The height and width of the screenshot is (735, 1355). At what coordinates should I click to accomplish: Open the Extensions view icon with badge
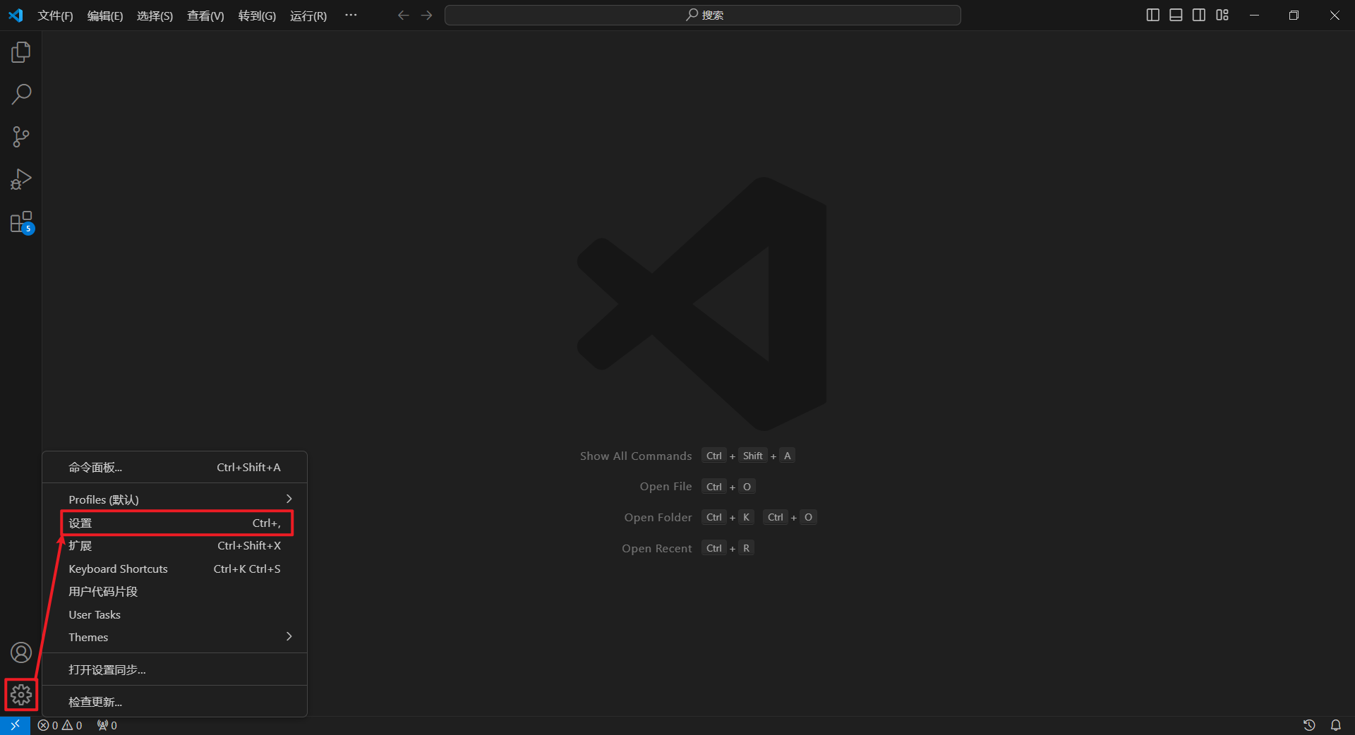(22, 222)
